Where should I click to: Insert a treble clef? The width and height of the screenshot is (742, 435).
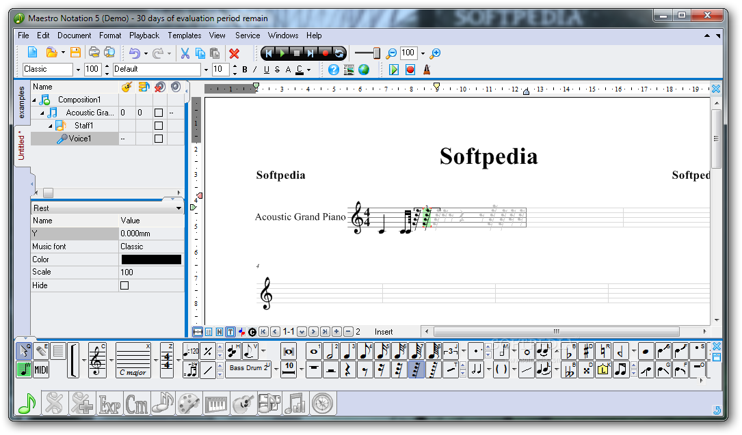click(97, 361)
